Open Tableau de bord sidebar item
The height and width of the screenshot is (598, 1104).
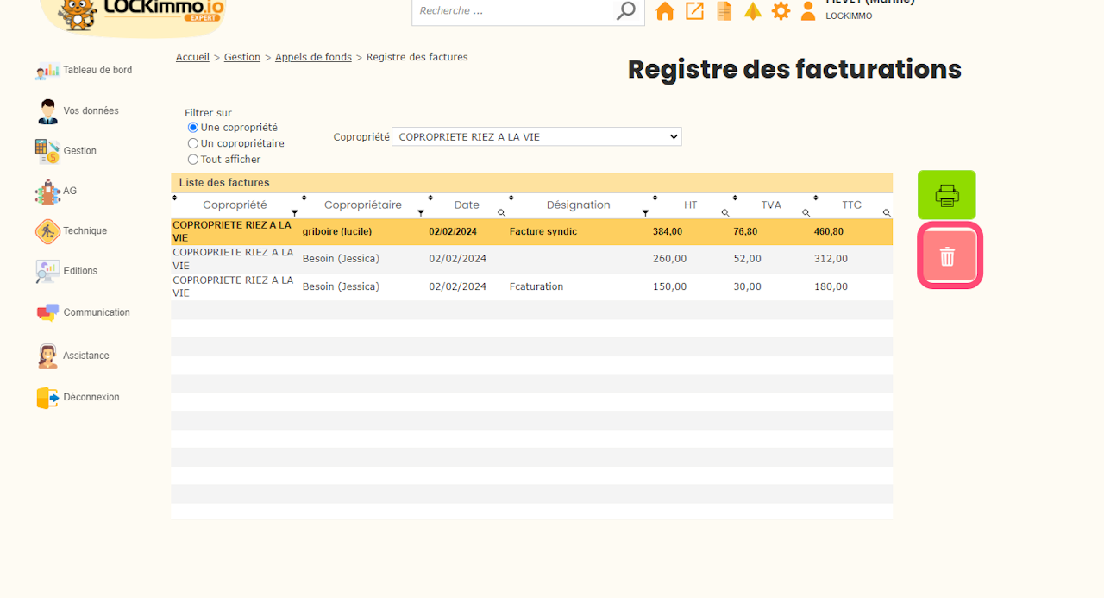tap(97, 71)
